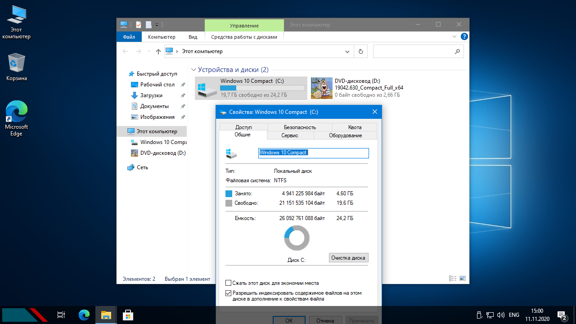Screen dimensions: 576x324
Task: Open the Компьютер ribbon tab
Action: point(162,37)
